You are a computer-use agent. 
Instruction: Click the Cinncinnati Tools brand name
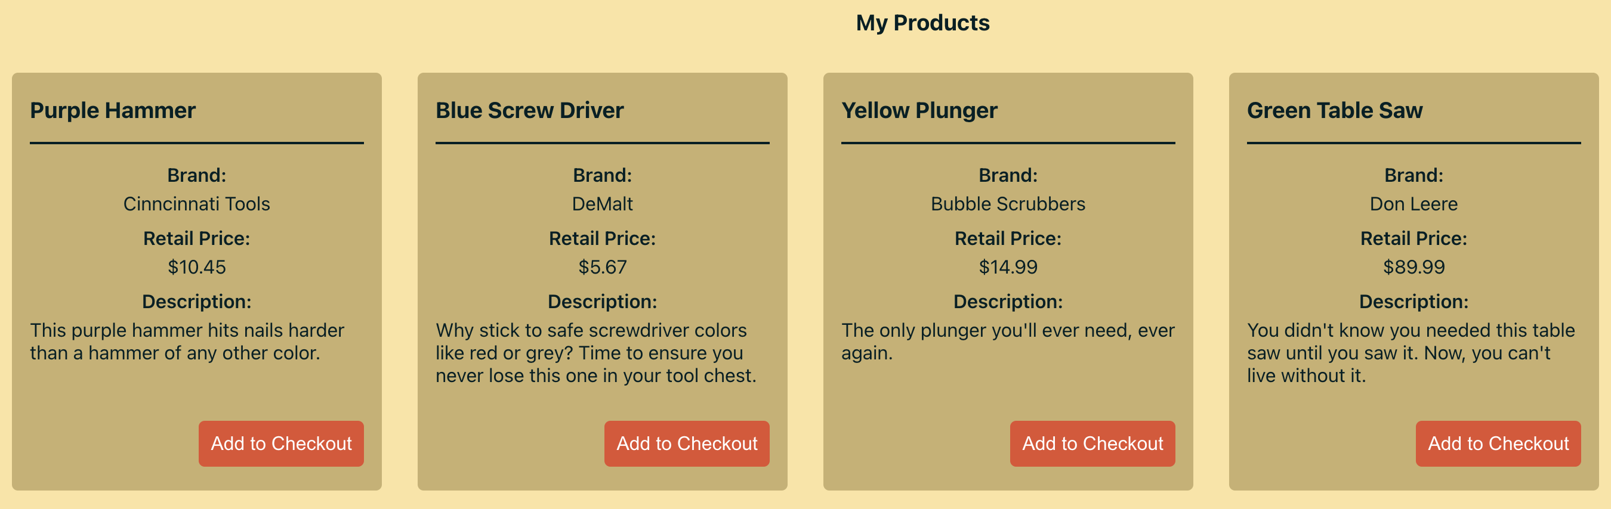[196, 203]
